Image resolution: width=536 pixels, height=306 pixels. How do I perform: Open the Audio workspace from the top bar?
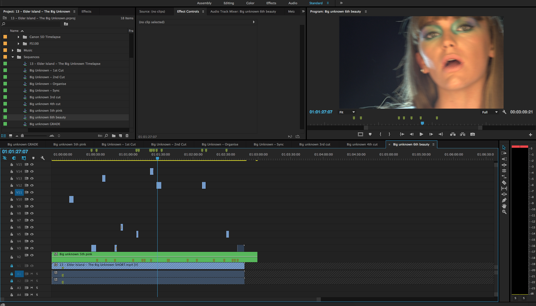(292, 3)
